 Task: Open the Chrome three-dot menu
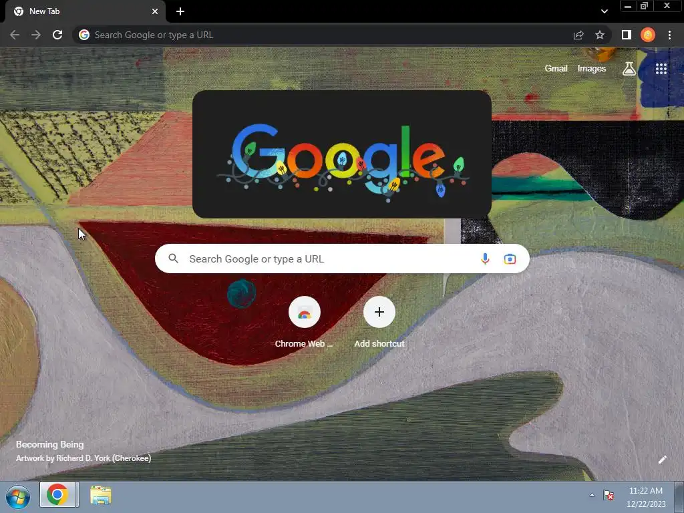click(x=669, y=35)
